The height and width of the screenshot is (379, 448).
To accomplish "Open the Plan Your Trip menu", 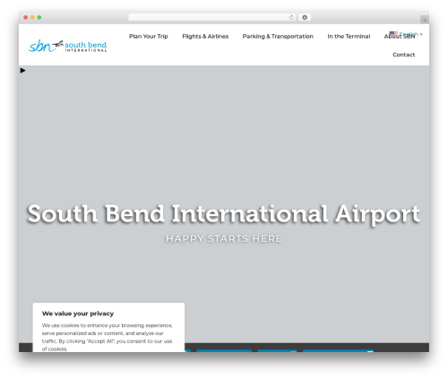I will pos(149,36).
